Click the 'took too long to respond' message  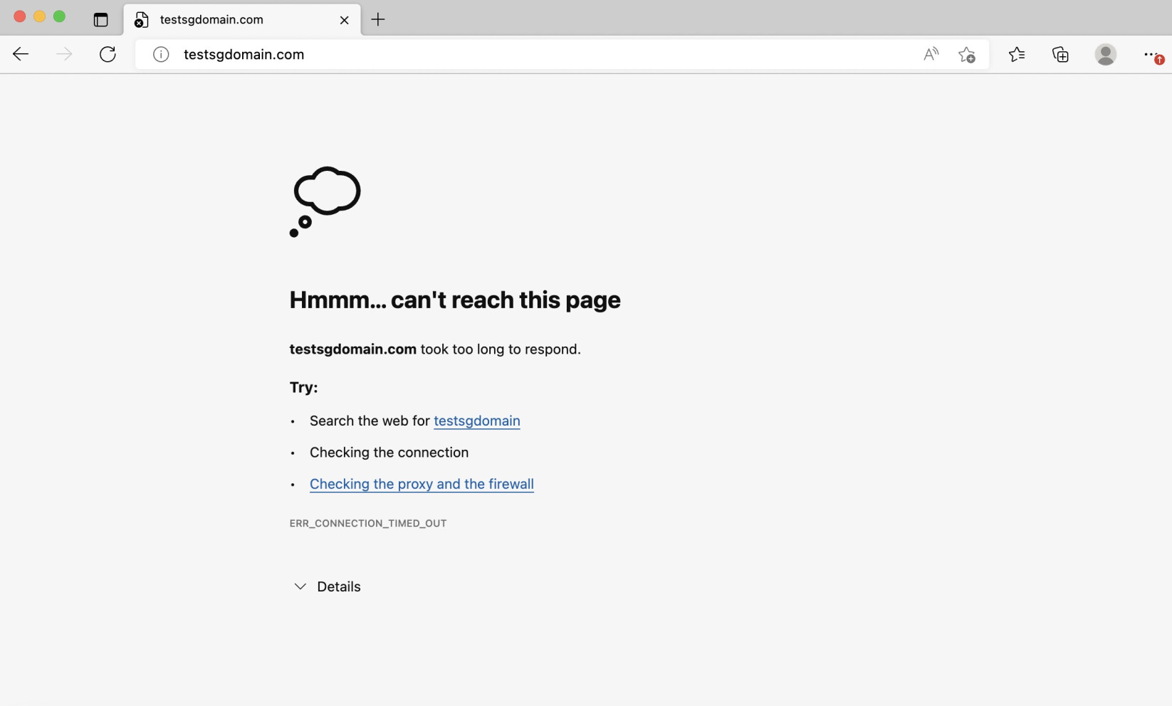point(501,349)
